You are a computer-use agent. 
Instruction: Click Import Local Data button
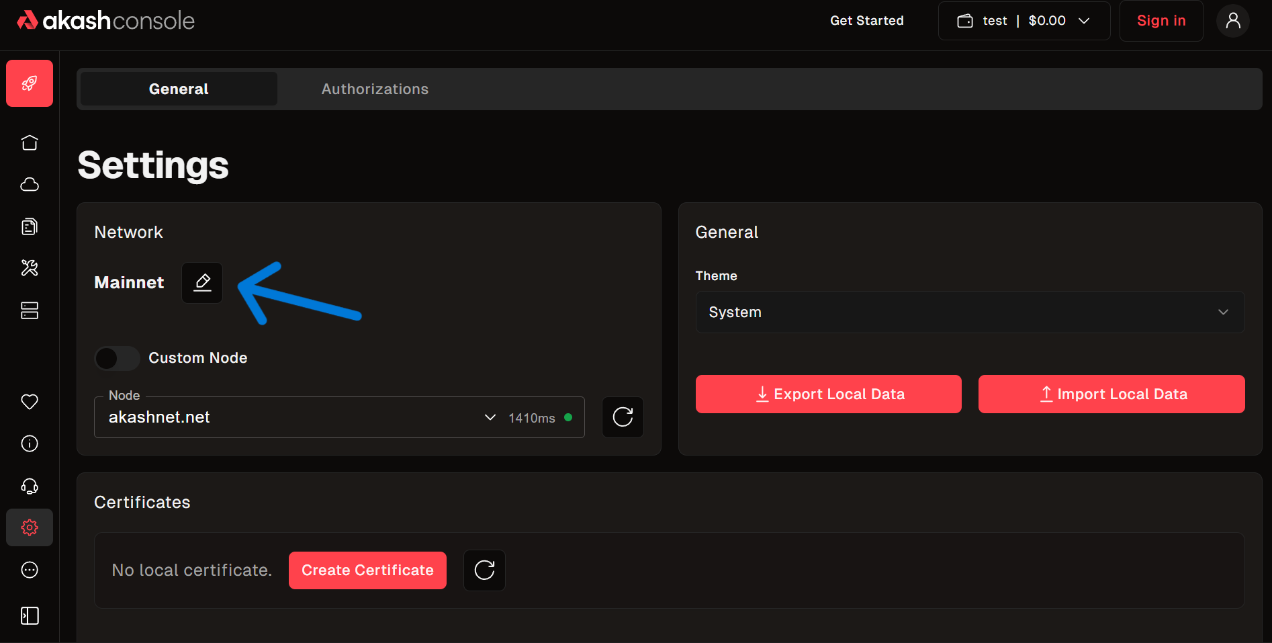coord(1111,394)
